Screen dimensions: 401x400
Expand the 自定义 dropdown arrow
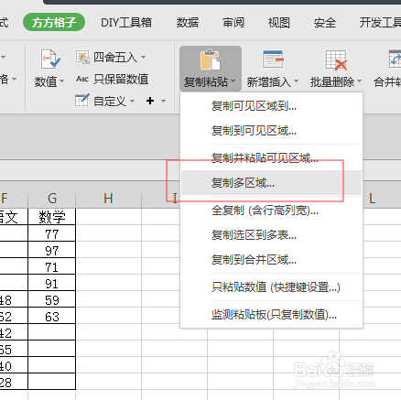[132, 101]
